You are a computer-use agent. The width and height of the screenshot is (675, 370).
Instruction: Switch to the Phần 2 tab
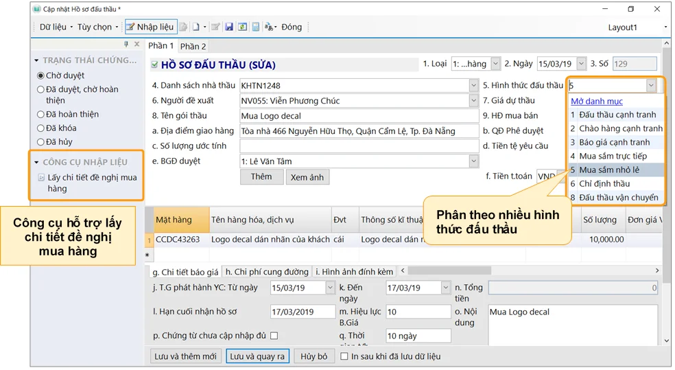tap(193, 46)
